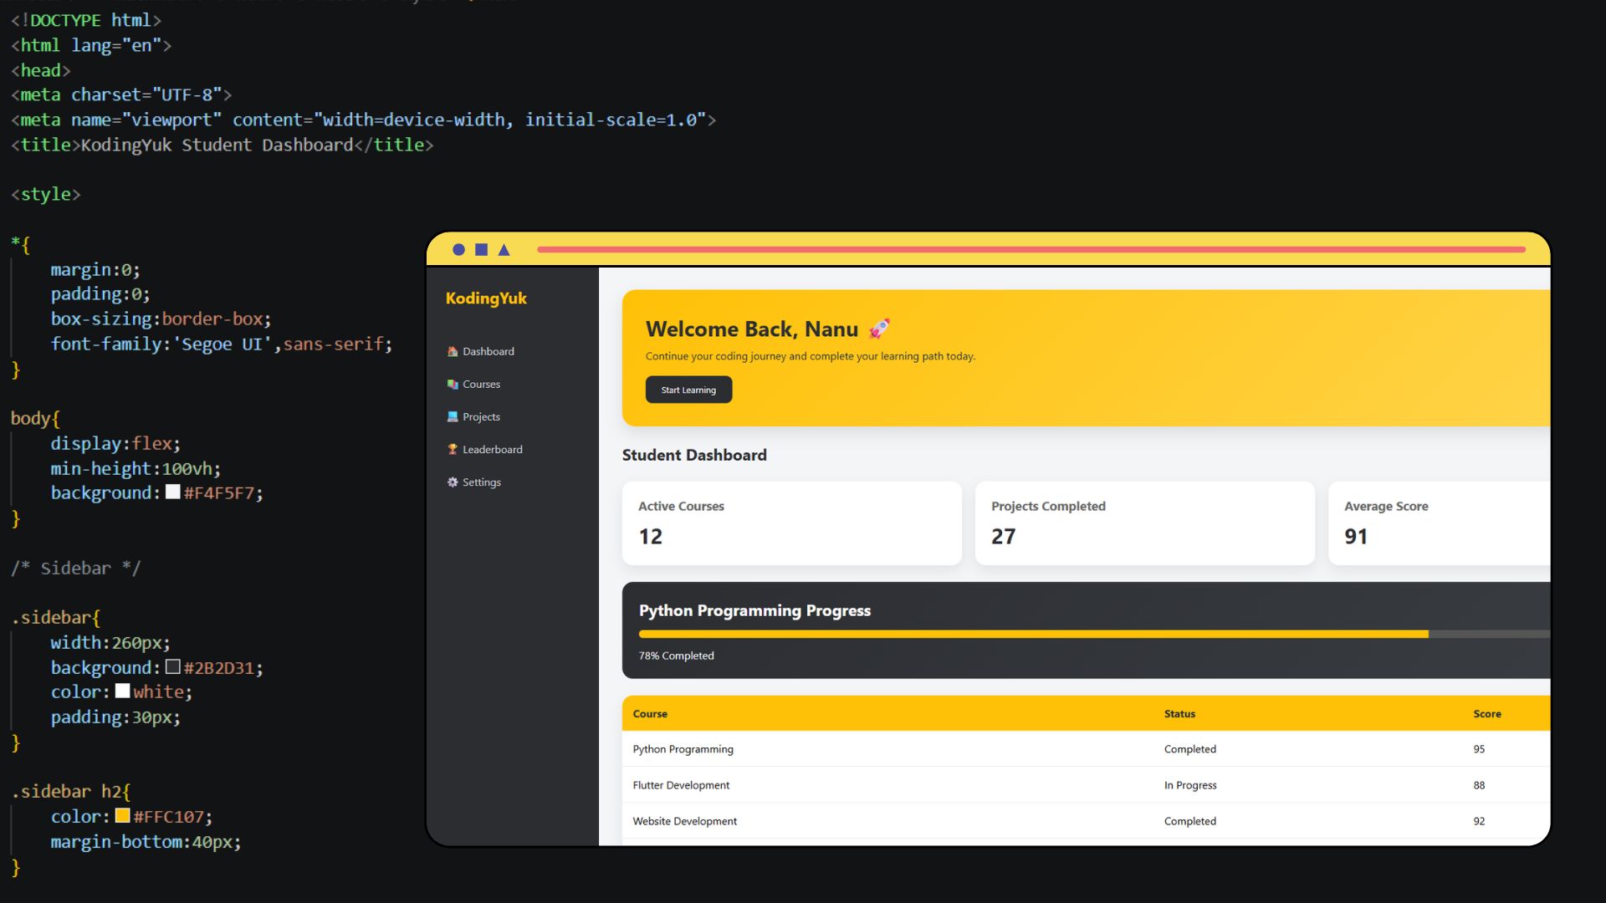
Task: Open the Dashboard menu item
Action: click(481, 351)
